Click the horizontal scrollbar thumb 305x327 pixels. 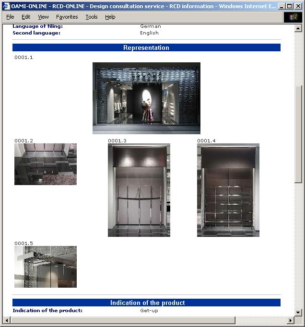pyautogui.click(x=123, y=320)
